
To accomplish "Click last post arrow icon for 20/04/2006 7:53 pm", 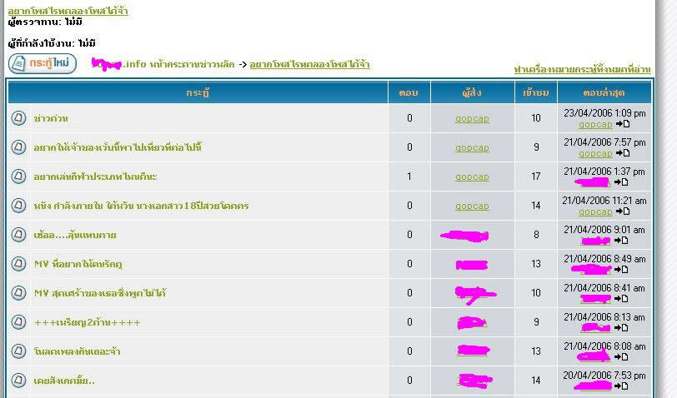I will point(622,386).
